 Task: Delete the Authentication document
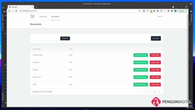click(x=155, y=55)
